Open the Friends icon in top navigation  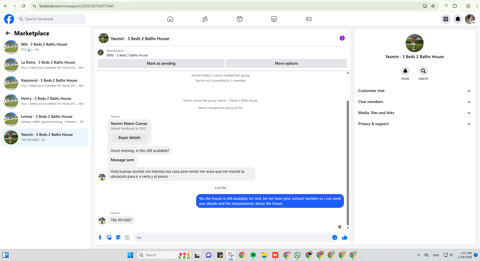point(205,19)
